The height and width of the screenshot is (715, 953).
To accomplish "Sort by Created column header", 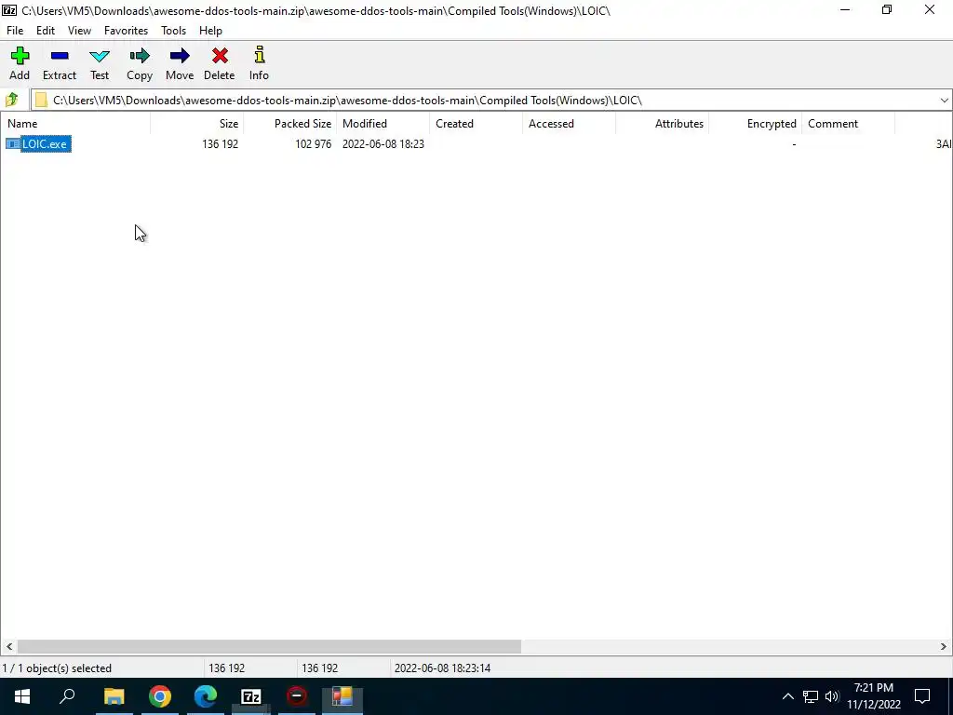I will [x=476, y=124].
